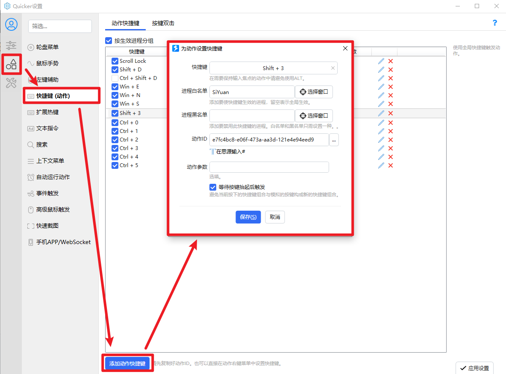The width and height of the screenshot is (506, 374).
Task: Click 应用设置 button
Action: 474,368
